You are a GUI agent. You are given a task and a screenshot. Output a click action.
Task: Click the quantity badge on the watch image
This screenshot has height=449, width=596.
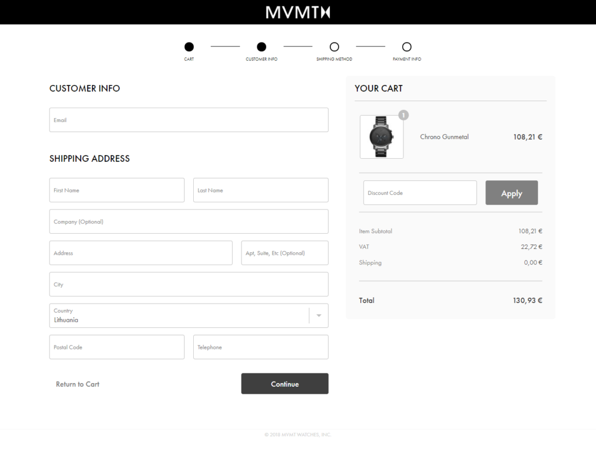coord(403,115)
